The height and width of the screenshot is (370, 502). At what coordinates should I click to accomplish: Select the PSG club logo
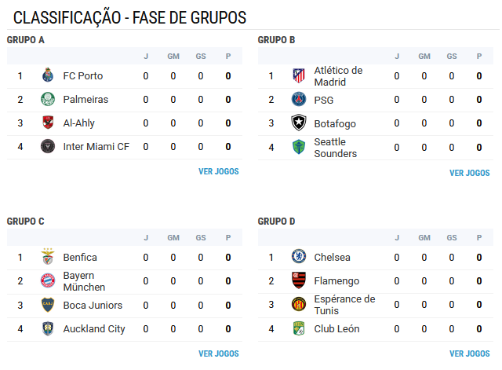(299, 100)
